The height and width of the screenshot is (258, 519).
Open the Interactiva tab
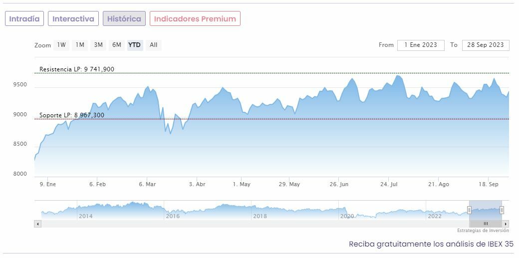(73, 19)
